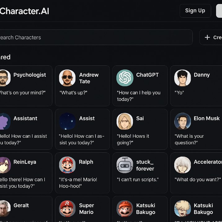Image resolution: width=222 pixels, height=222 pixels.
Task: Click the "Geralt" name
Action: tap(21, 206)
